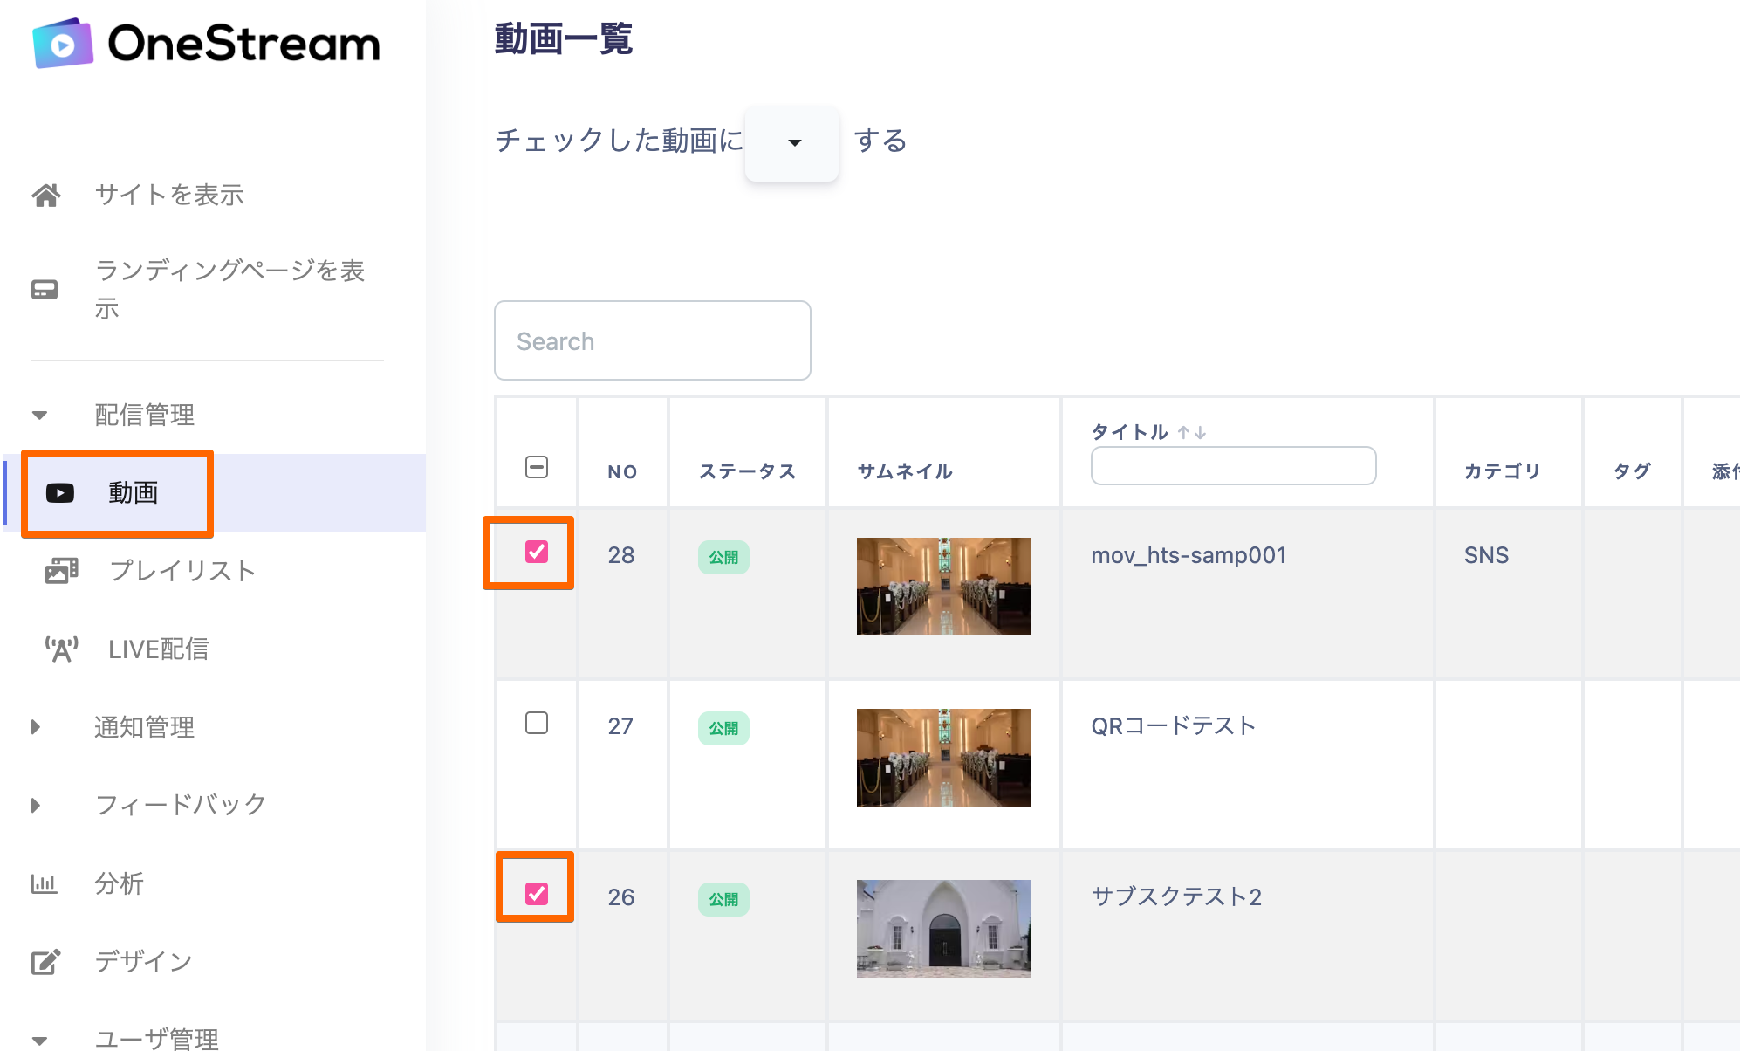This screenshot has width=1740, height=1051.
Task: Expand the フィードバック section
Action: (36, 805)
